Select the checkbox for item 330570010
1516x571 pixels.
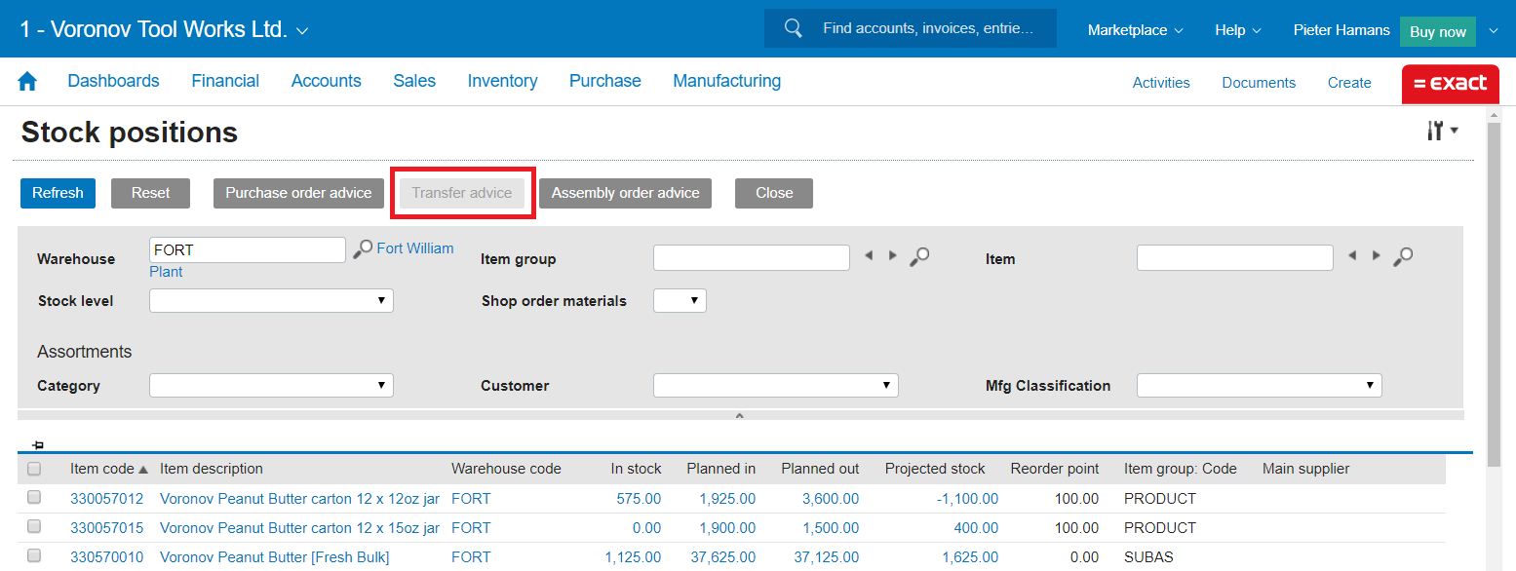coord(34,556)
